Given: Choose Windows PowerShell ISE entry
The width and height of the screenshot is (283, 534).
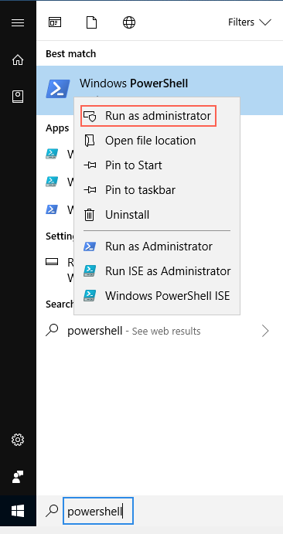Looking at the screenshot, I should pos(157,296).
